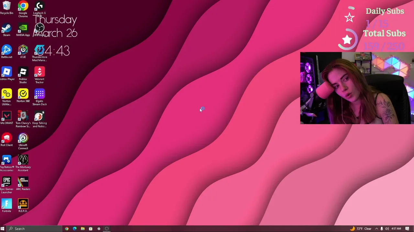414x232 pixels.
Task: Select Tom Clancy's Rainbow Six icon
Action: 23,119
